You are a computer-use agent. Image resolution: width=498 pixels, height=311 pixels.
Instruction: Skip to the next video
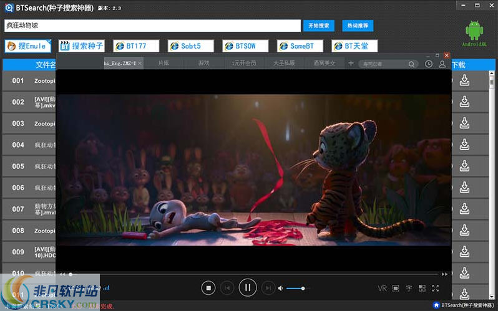[268, 288]
